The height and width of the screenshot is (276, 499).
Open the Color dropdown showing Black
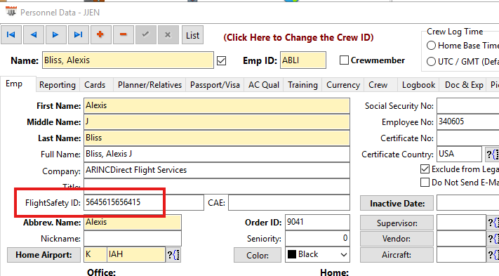[317, 255]
